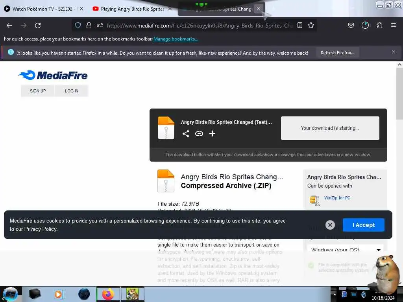Screen dimensions: 403x302
Task: Expand the Windows (your OS) dropdown
Action: (x=345, y=249)
